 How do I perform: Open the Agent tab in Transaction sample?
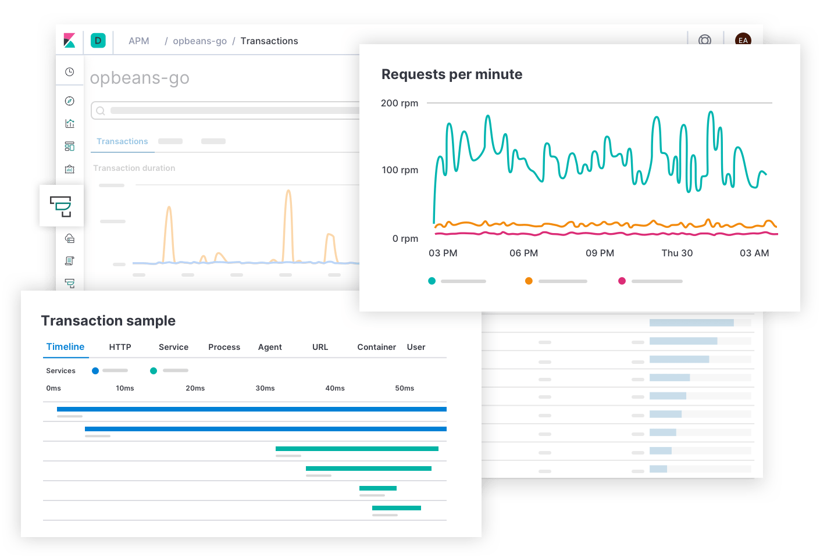(270, 347)
